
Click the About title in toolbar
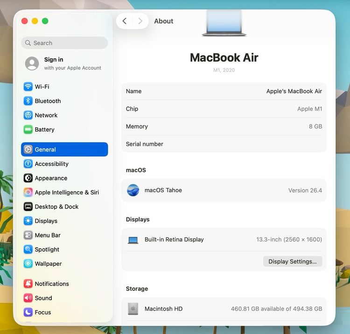click(164, 21)
